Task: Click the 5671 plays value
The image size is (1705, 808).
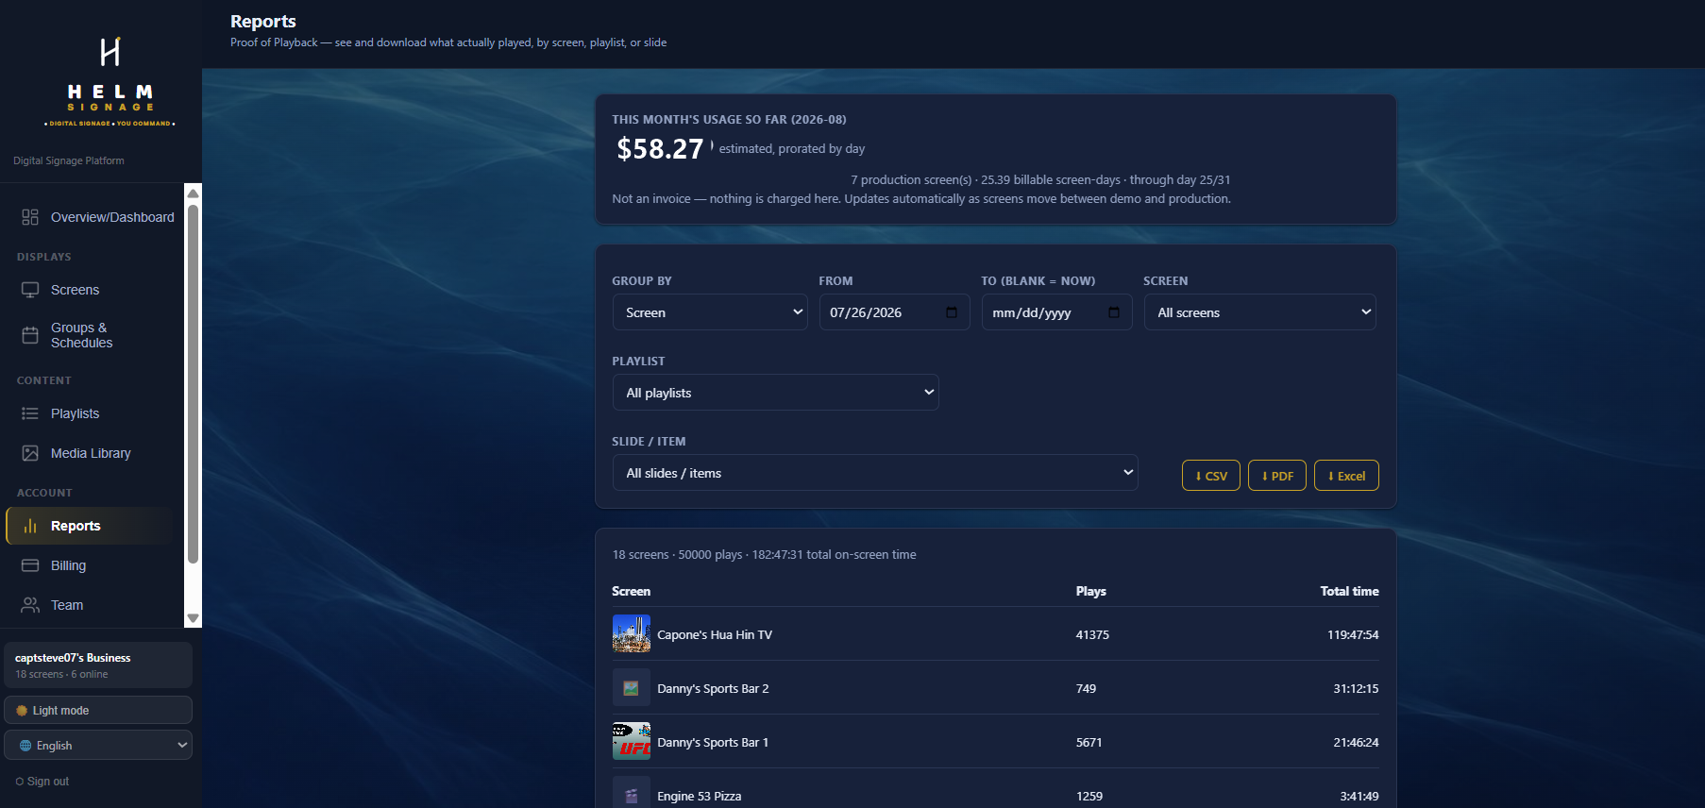Action: point(1089,742)
